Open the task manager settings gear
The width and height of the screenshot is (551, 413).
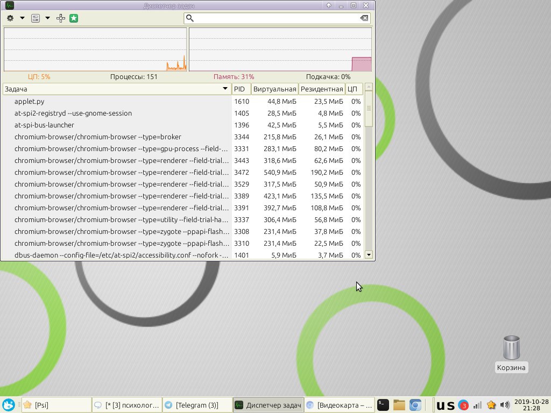point(10,18)
